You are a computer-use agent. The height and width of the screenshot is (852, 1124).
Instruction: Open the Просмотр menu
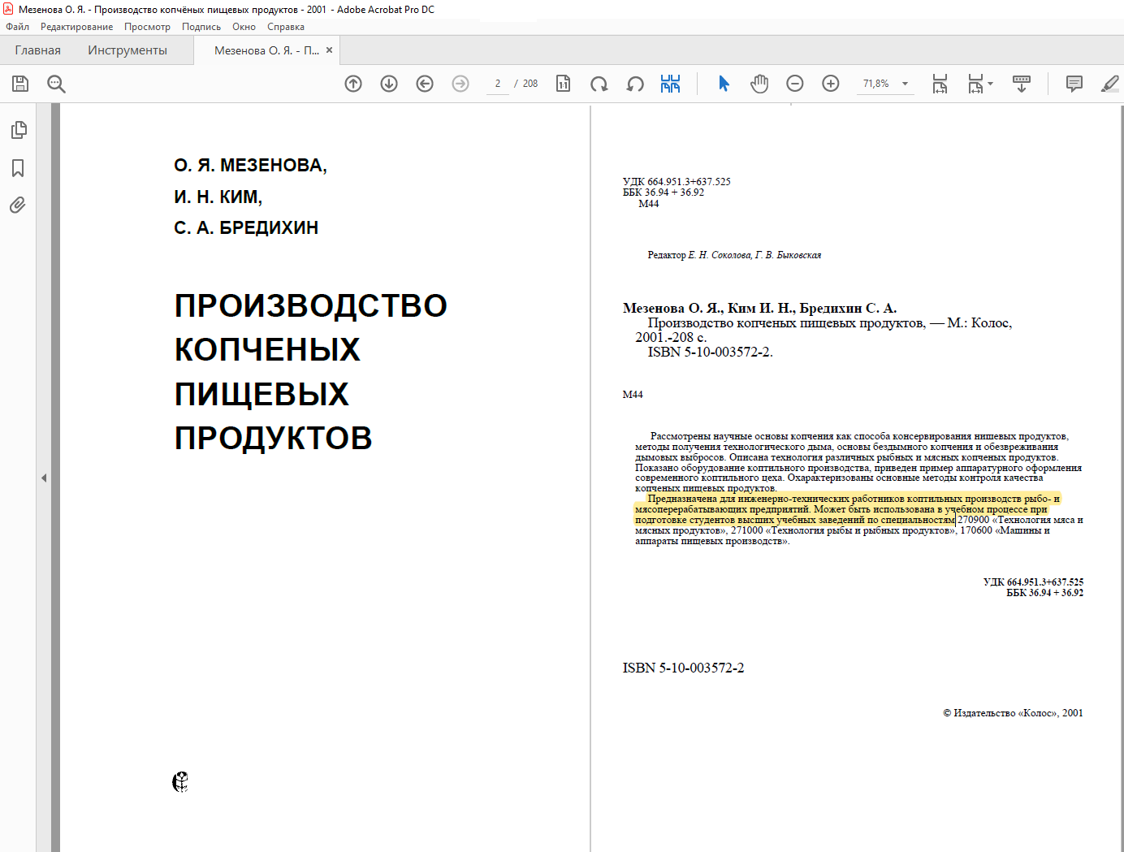(x=147, y=27)
